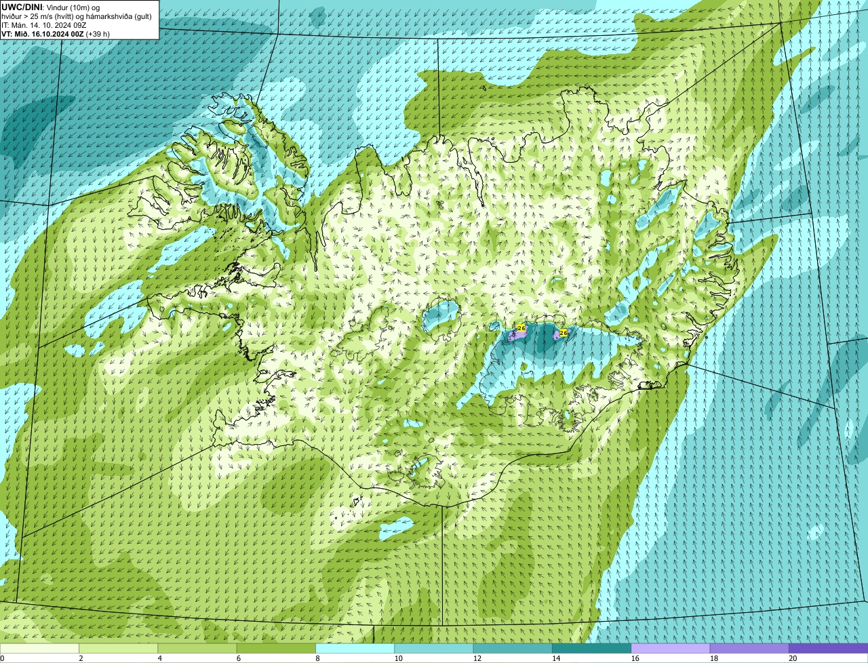Viewport: 868px width, 663px height.
Task: Select the 8–10 m/s light cyan legend swatch
Action: tap(355, 649)
